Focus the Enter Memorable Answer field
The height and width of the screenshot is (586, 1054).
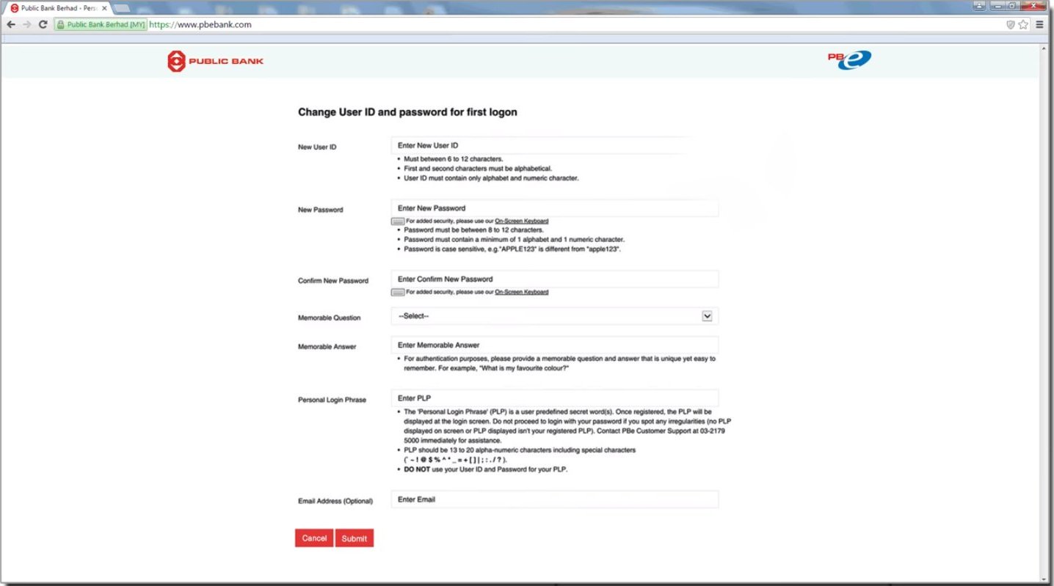(554, 345)
